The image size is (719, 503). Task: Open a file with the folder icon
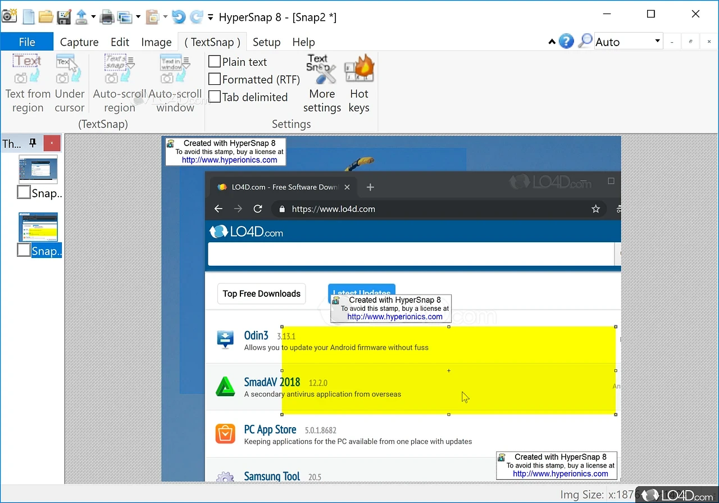[46, 16]
